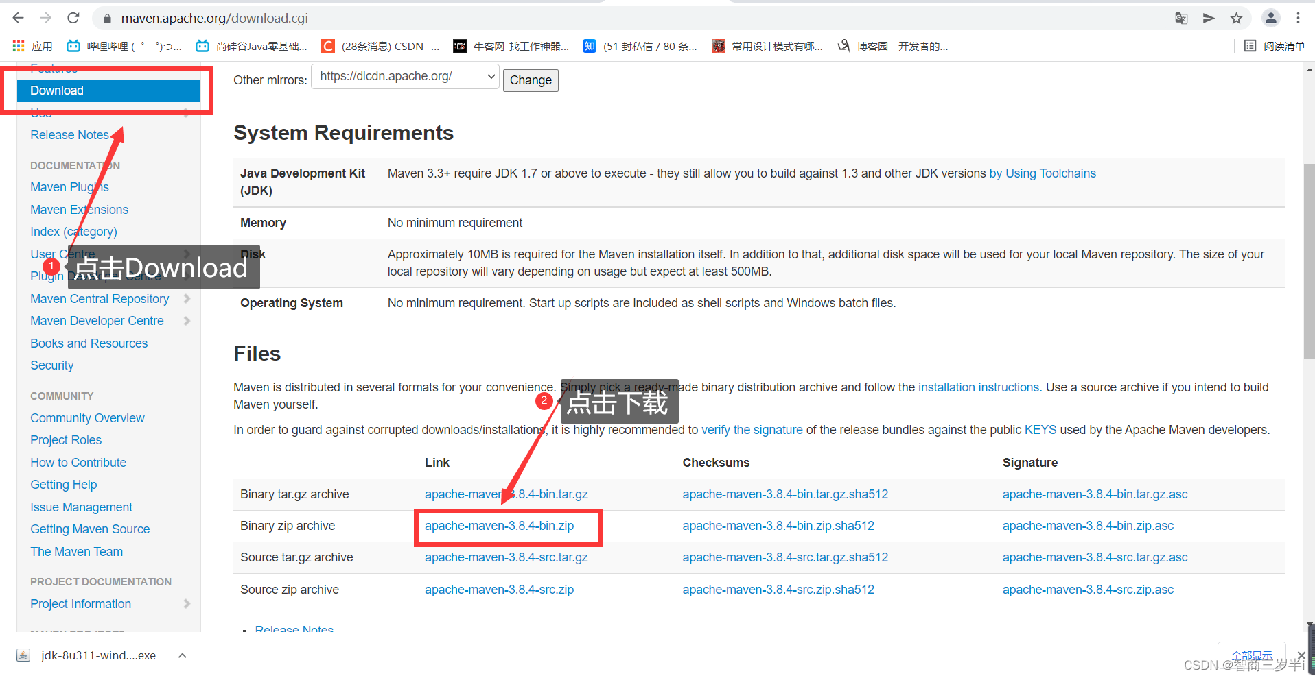Image resolution: width=1315 pixels, height=678 pixels.
Task: Open the Chrome three-dot menu
Action: (1298, 19)
